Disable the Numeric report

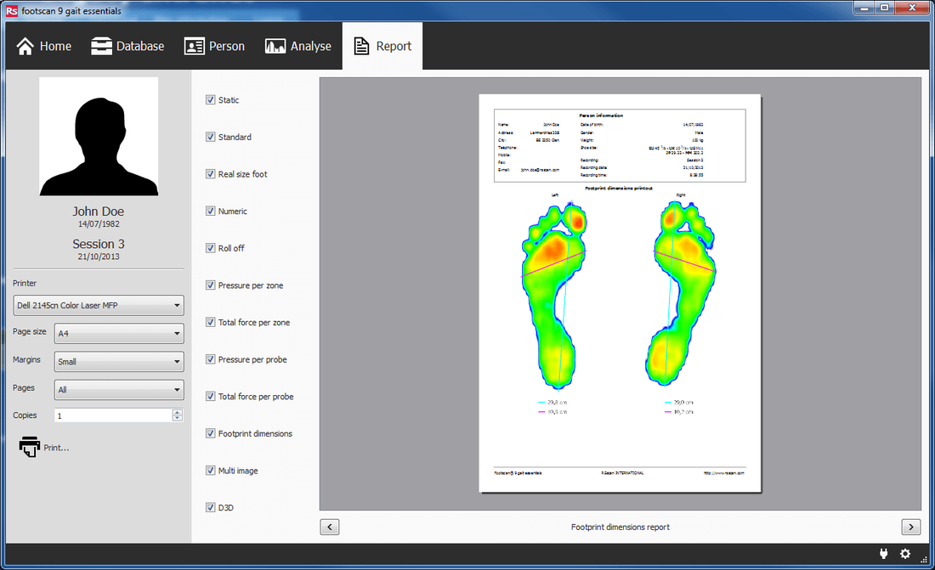pyautogui.click(x=210, y=211)
